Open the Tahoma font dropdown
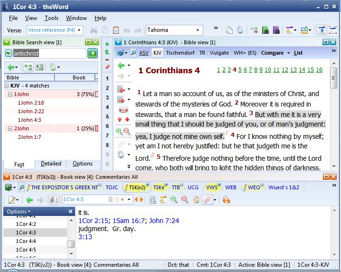Image resolution: width=341 pixels, height=272 pixels. click(199, 30)
